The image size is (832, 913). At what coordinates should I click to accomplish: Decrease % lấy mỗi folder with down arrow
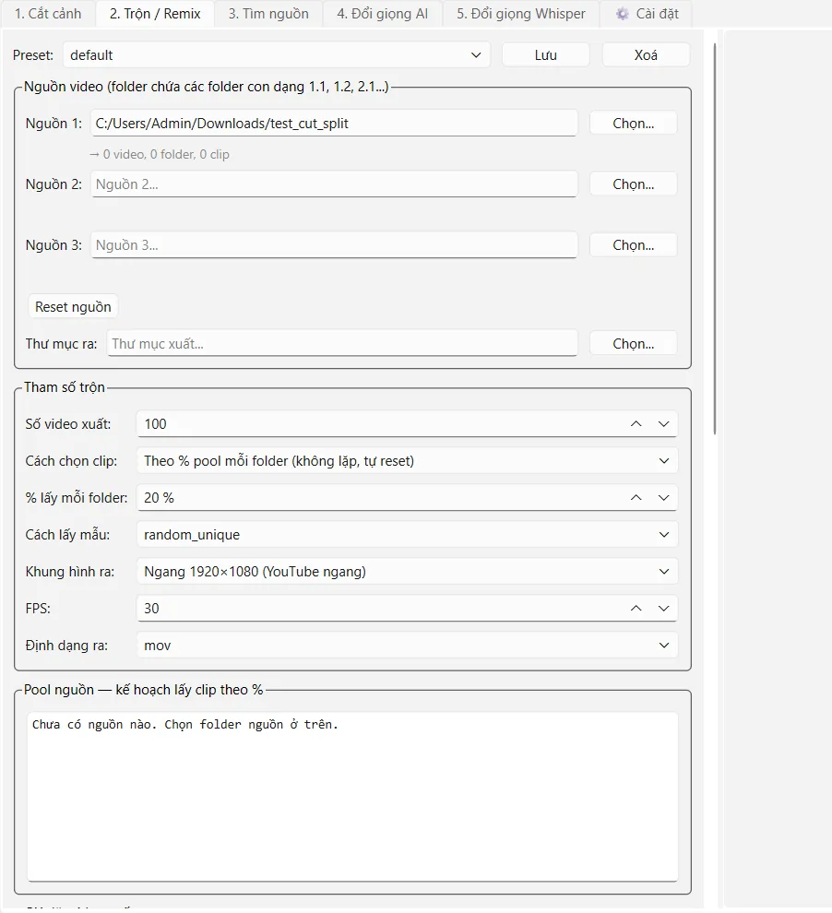coord(664,498)
